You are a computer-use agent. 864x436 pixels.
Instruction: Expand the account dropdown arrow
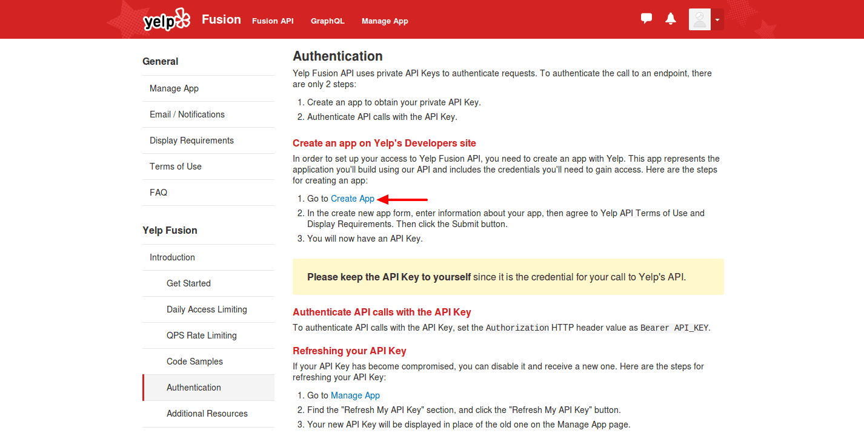(x=717, y=19)
